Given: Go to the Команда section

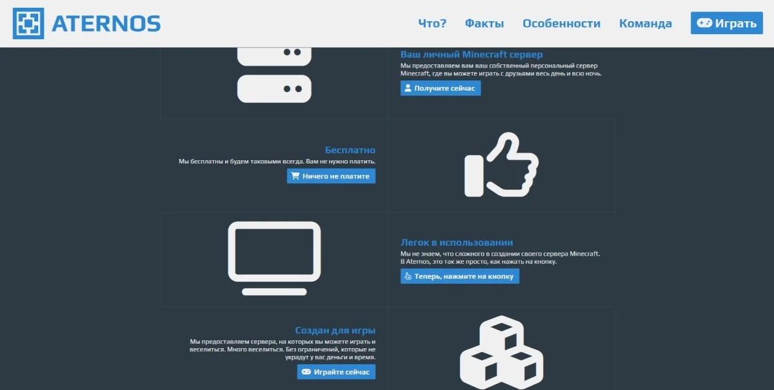Looking at the screenshot, I should pos(645,24).
